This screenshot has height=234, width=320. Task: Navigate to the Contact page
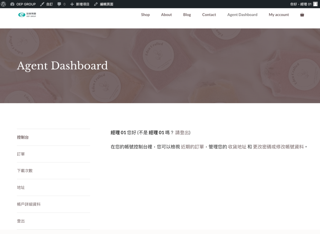(x=209, y=15)
